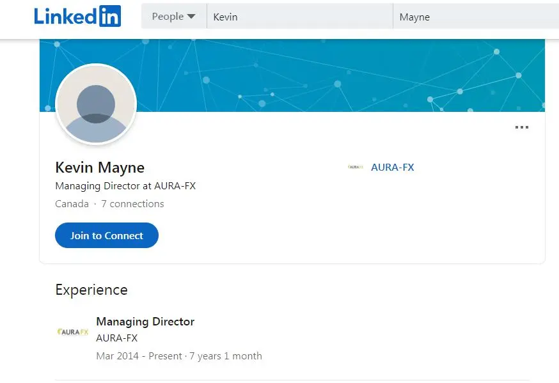This screenshot has height=383, width=559.
Task: Click the first name field containing Kevin
Action: (x=300, y=17)
